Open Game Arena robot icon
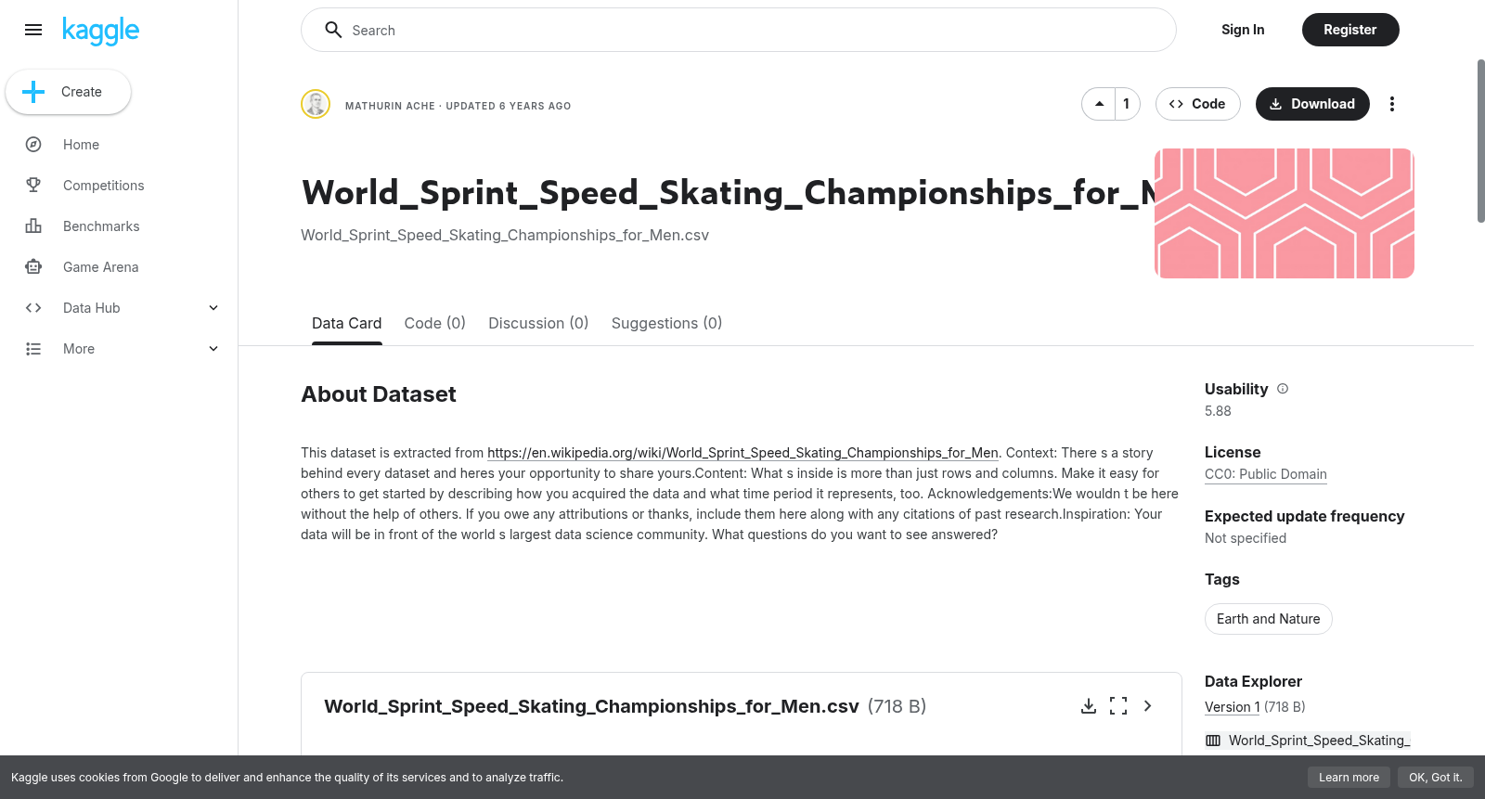Image resolution: width=1485 pixels, height=799 pixels. (x=33, y=267)
